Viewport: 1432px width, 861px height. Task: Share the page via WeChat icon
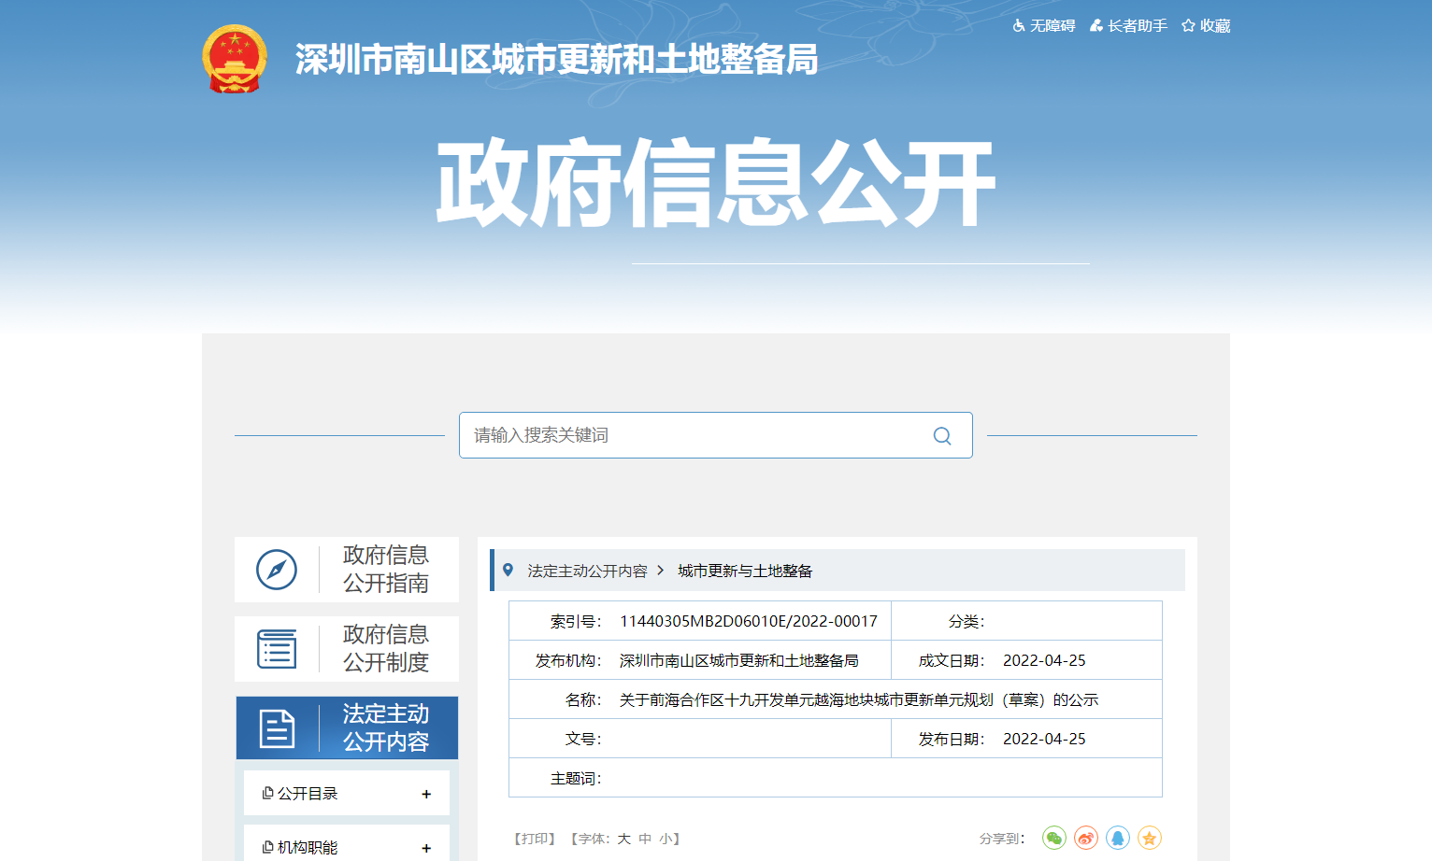tap(1054, 838)
